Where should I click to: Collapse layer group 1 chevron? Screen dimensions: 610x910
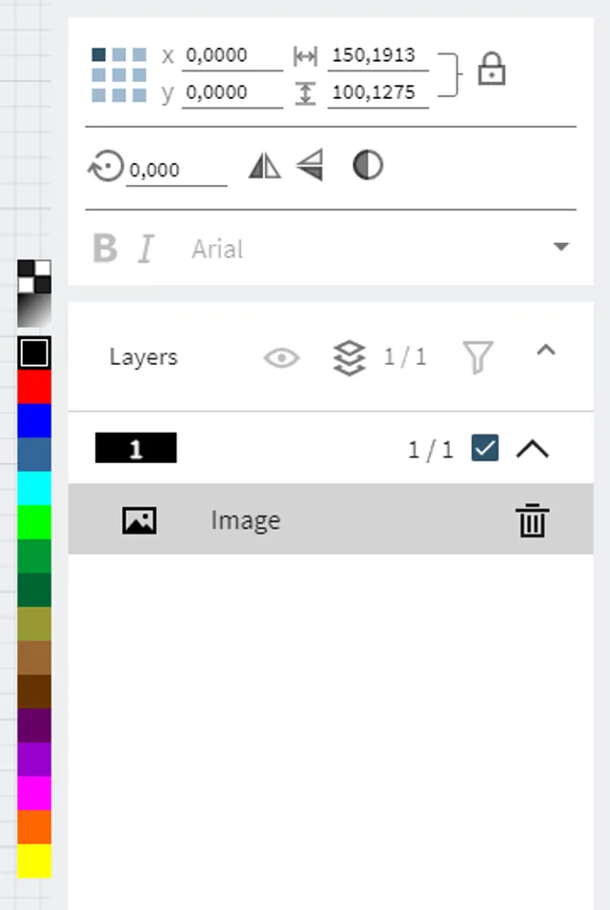(533, 448)
